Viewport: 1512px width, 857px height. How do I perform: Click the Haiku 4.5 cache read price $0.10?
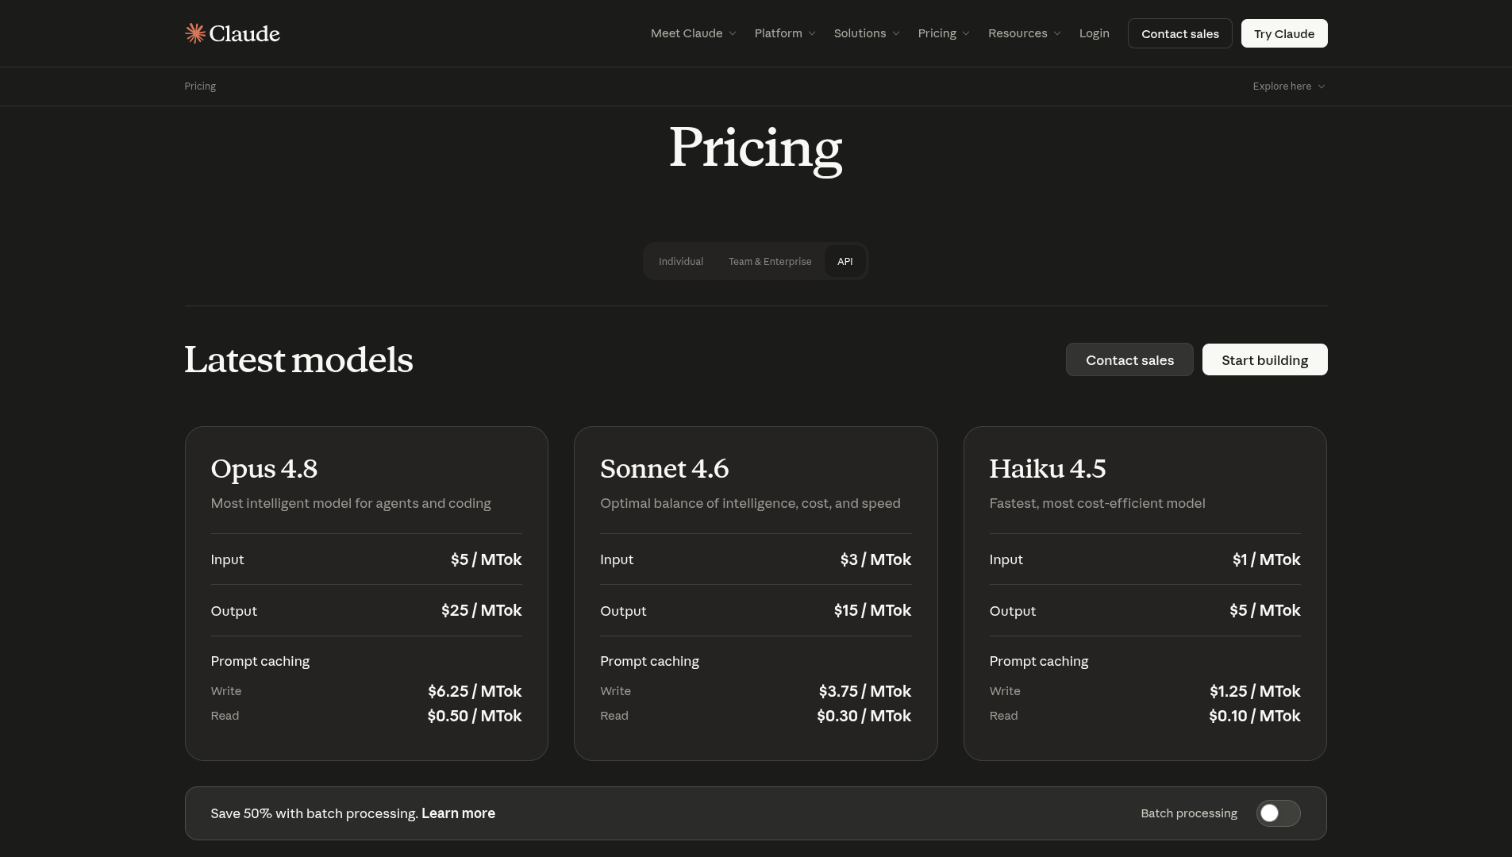[1255, 716]
